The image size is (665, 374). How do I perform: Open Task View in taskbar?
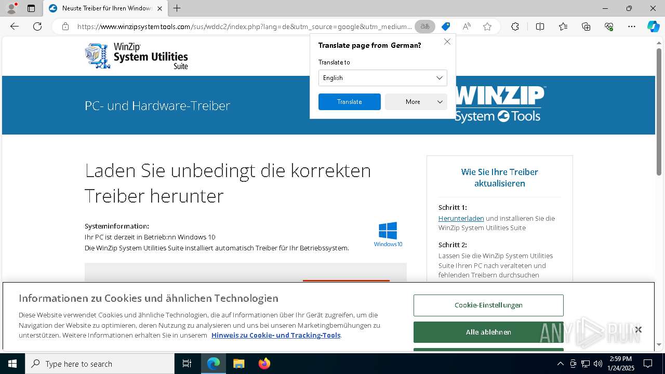tap(187, 364)
